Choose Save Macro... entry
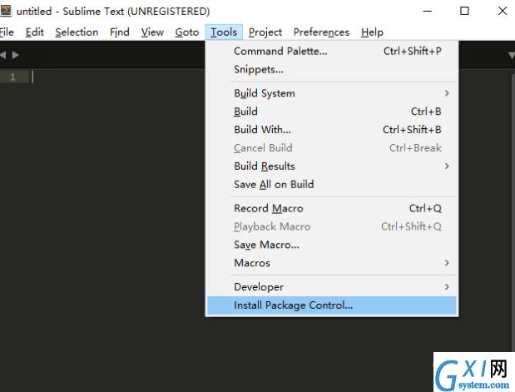Image resolution: width=515 pixels, height=392 pixels. [x=332, y=245]
